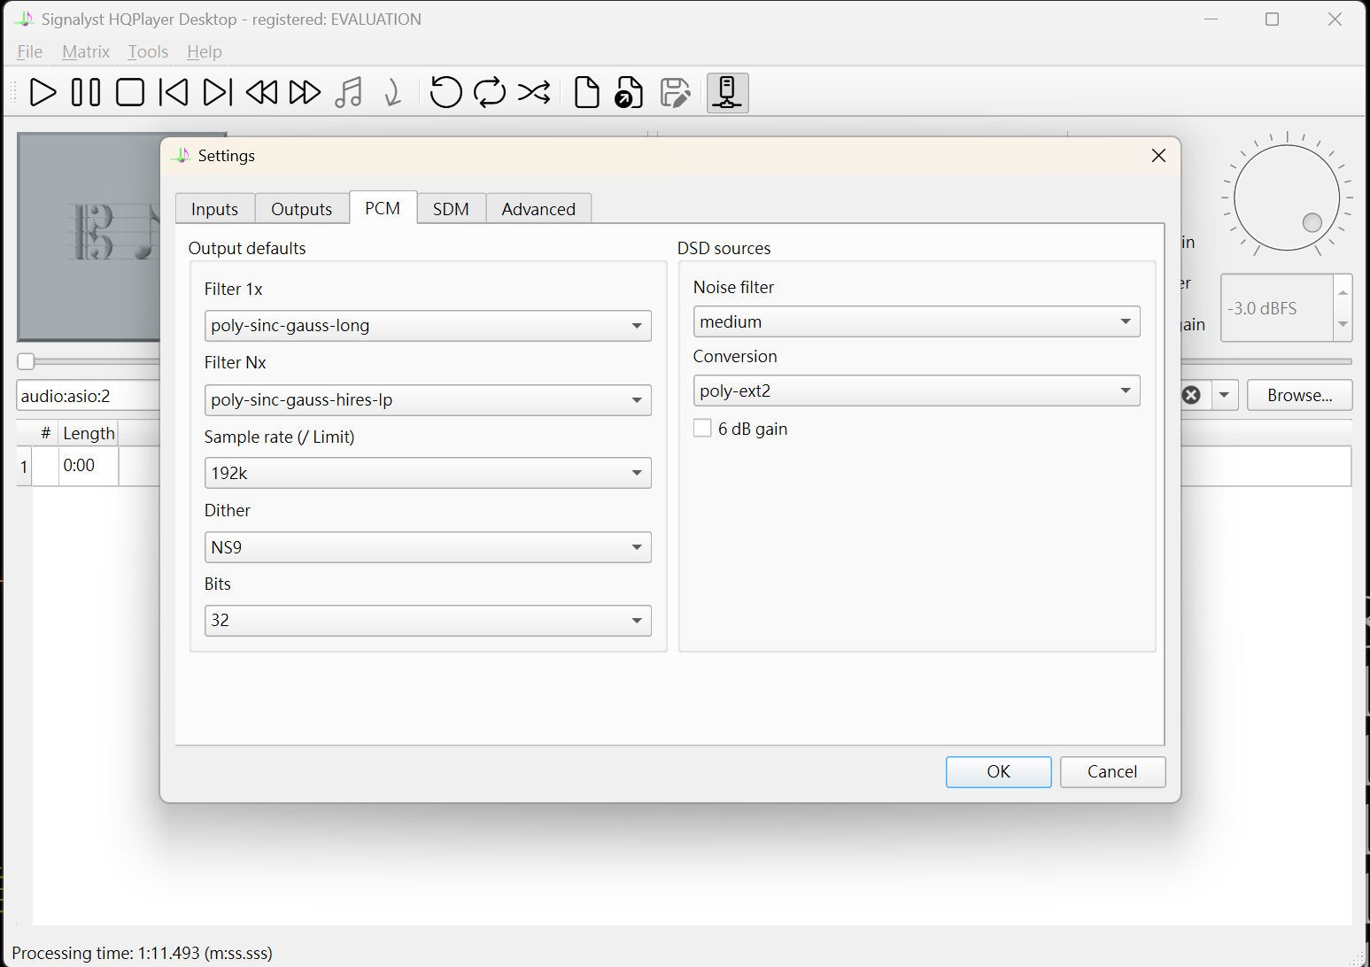Click Cancel in Settings dialog
The height and width of the screenshot is (967, 1370).
point(1112,771)
